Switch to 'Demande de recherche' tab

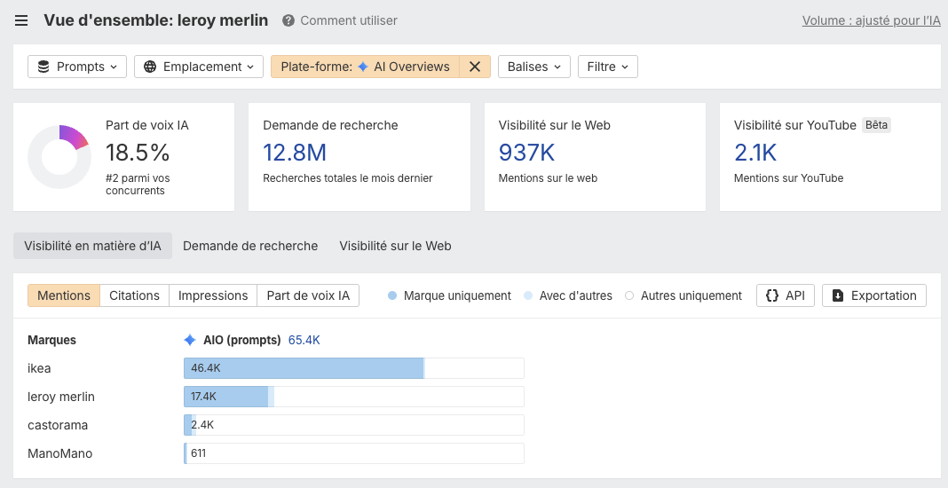pyautogui.click(x=250, y=246)
